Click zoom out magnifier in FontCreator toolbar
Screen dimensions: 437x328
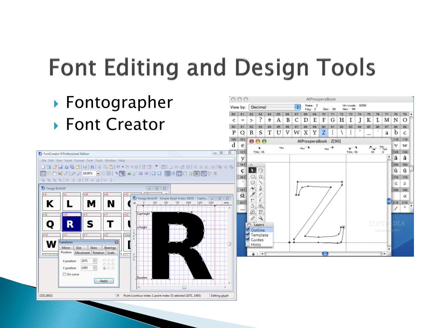point(79,173)
